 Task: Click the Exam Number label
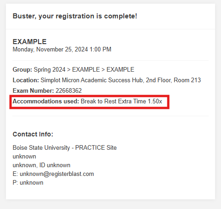(x=33, y=91)
